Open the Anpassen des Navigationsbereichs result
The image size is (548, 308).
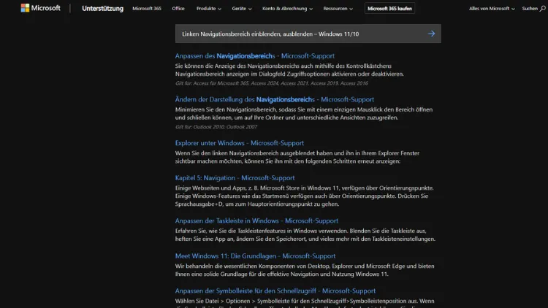pos(254,56)
